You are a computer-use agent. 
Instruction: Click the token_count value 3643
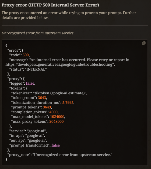coord(42,98)
